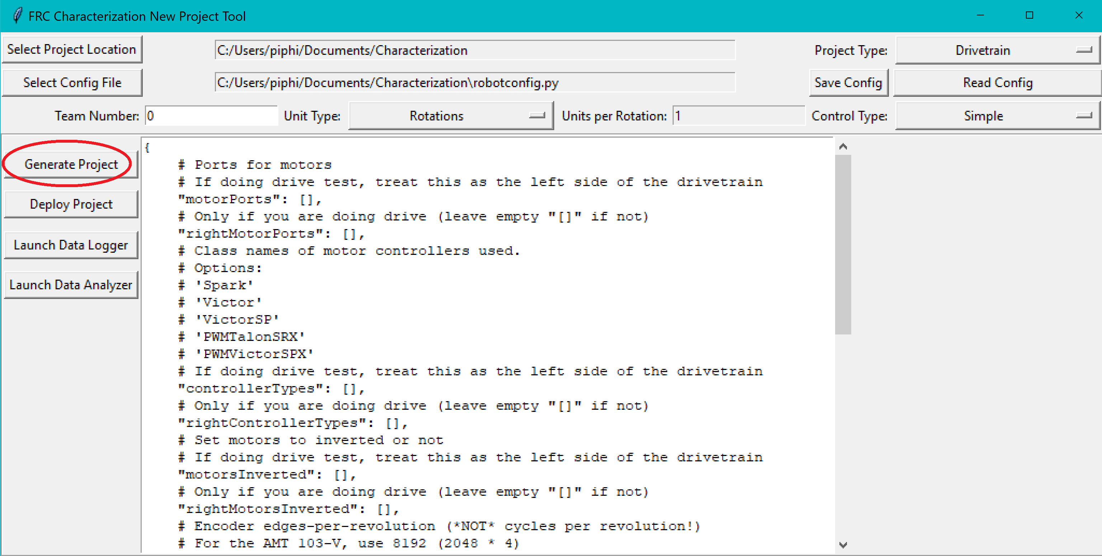Click the # 'Spark' option comment
Screen dimensions: 1102x556
coord(216,285)
